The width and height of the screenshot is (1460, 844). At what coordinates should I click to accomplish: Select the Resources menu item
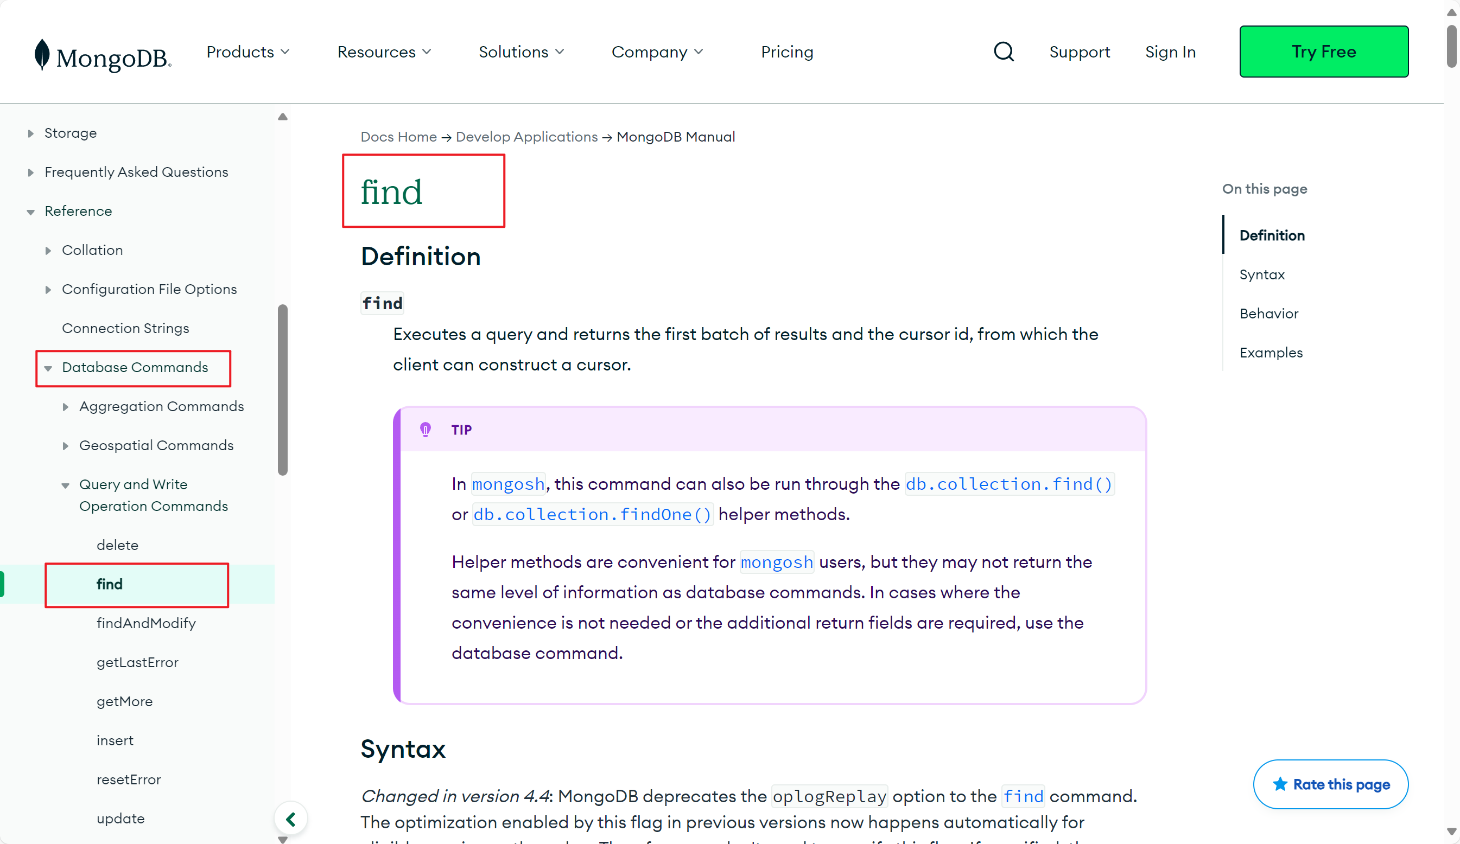(x=385, y=51)
